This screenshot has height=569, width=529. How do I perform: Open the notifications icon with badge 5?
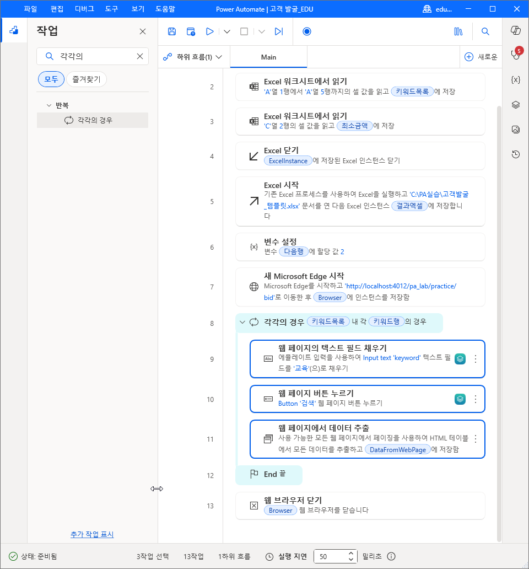516,54
